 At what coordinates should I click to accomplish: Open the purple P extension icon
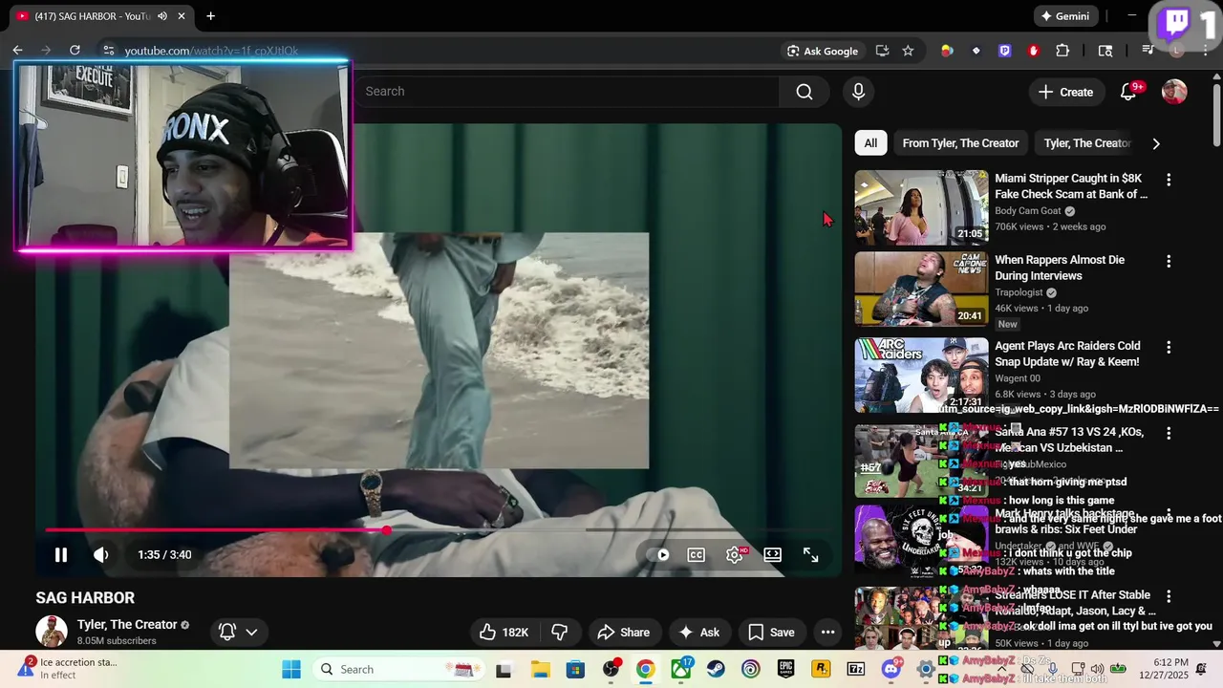click(x=1004, y=51)
